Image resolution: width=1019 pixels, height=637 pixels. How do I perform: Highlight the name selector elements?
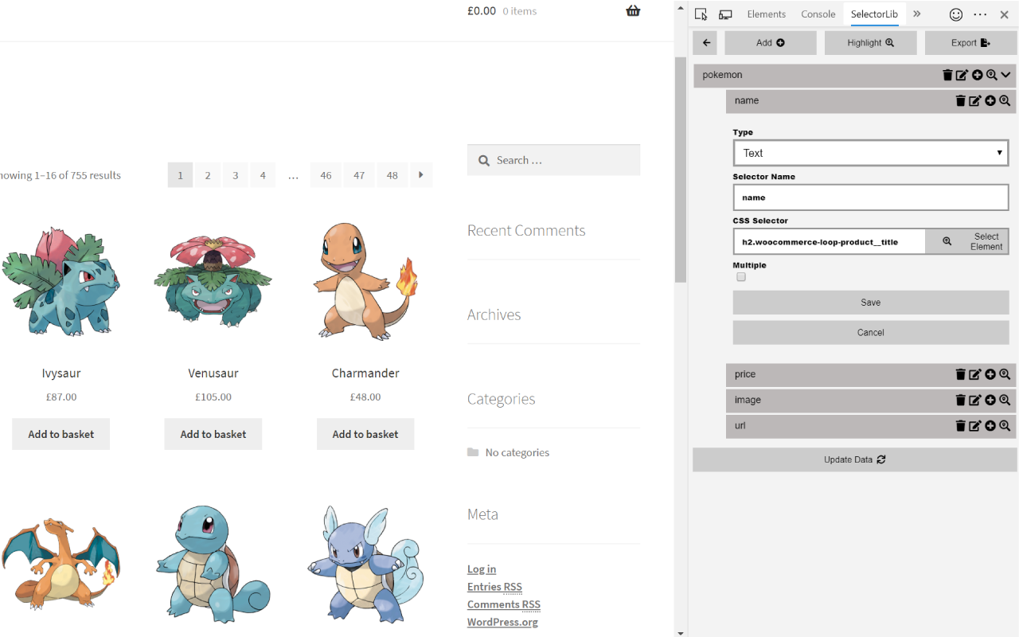coord(1005,100)
